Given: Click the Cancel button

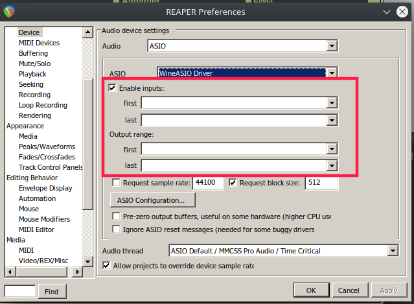Looking at the screenshot, I should coord(350,290).
